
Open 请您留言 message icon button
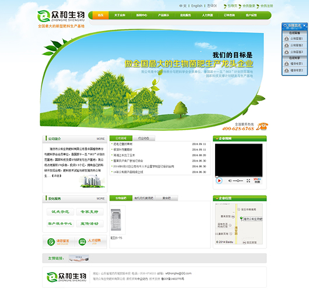(58, 242)
